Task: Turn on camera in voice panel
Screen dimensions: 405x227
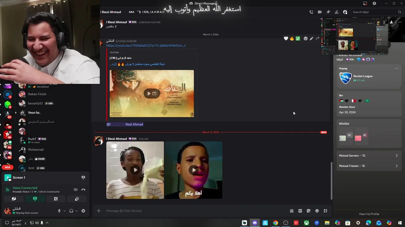Action: click(x=14, y=199)
